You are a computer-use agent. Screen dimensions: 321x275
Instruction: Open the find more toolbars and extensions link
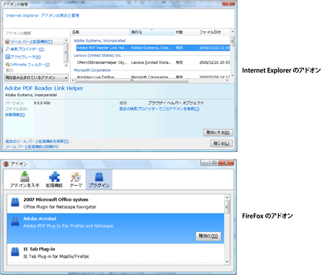[39, 141]
